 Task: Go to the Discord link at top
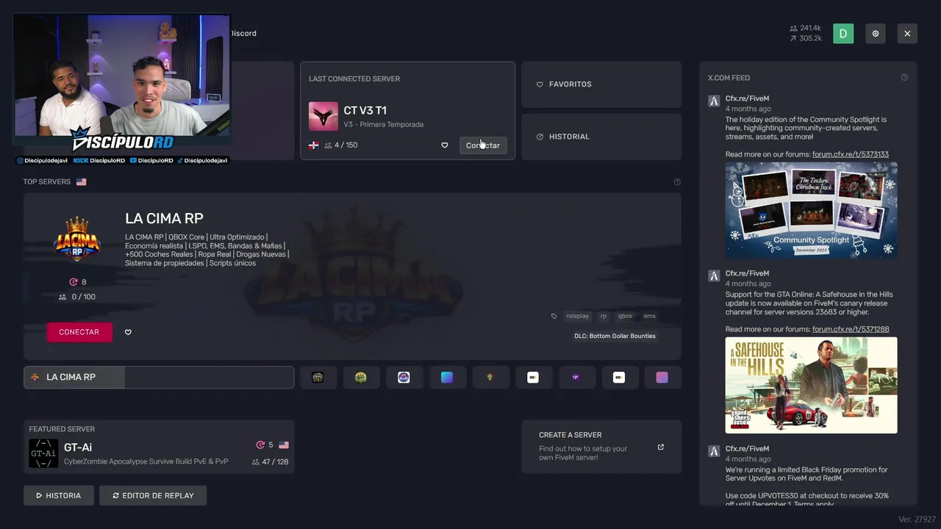point(243,34)
